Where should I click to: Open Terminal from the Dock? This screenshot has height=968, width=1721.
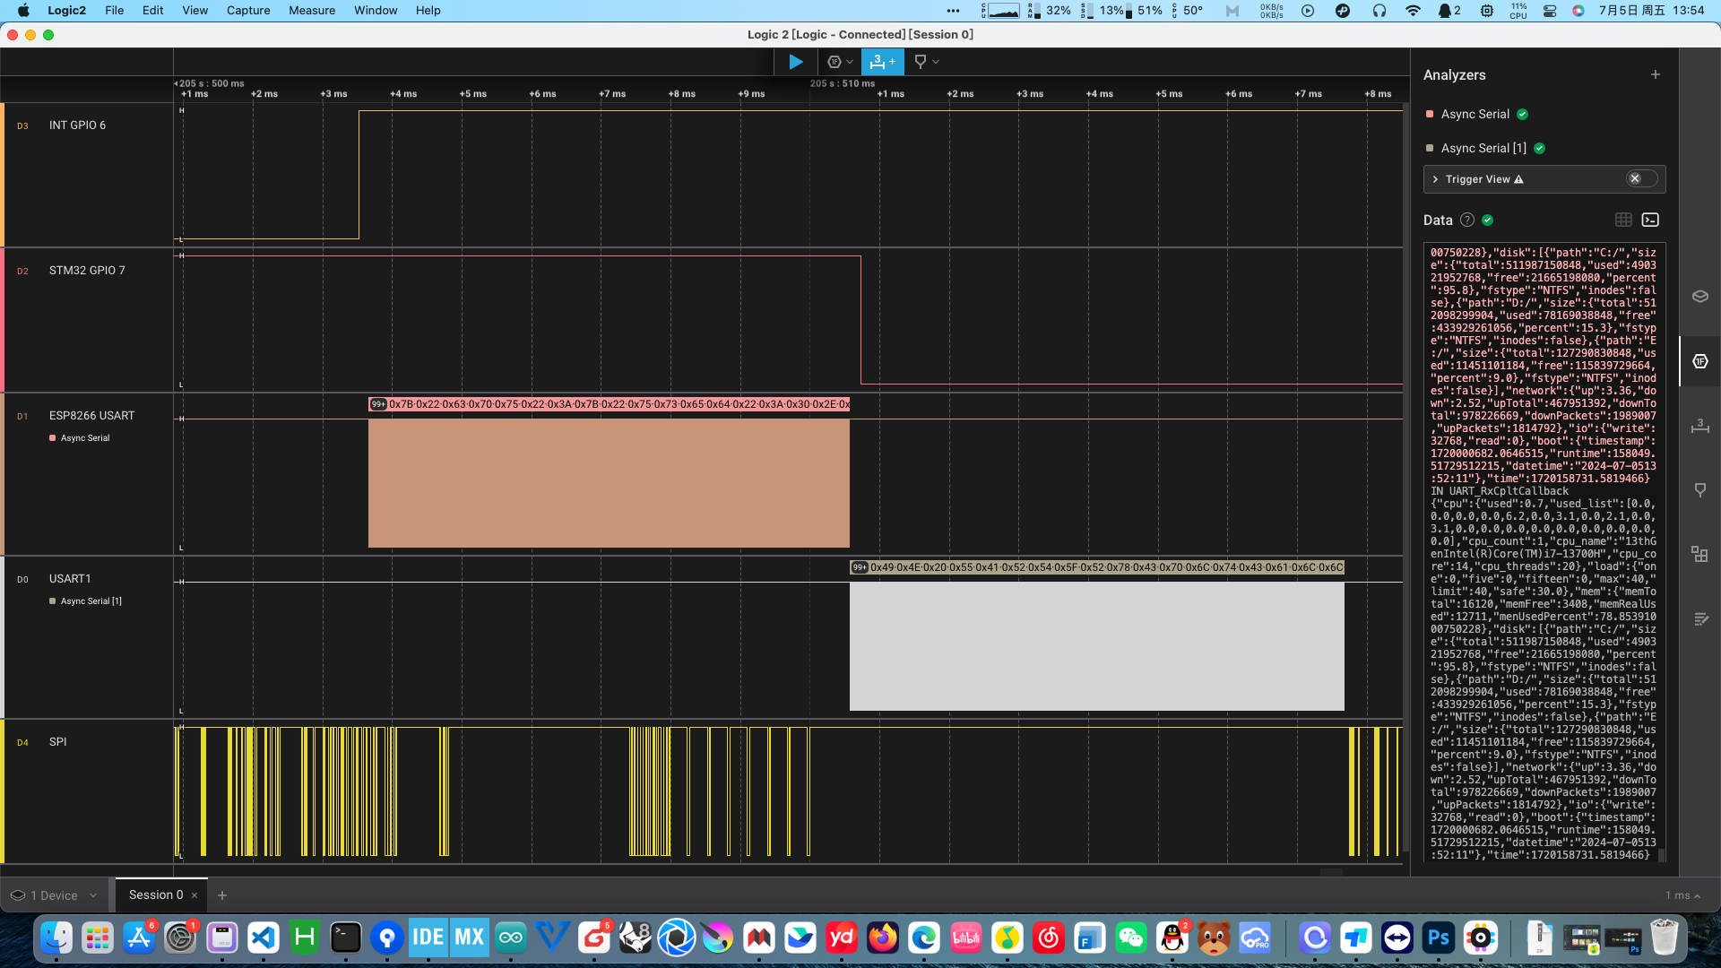(x=346, y=938)
